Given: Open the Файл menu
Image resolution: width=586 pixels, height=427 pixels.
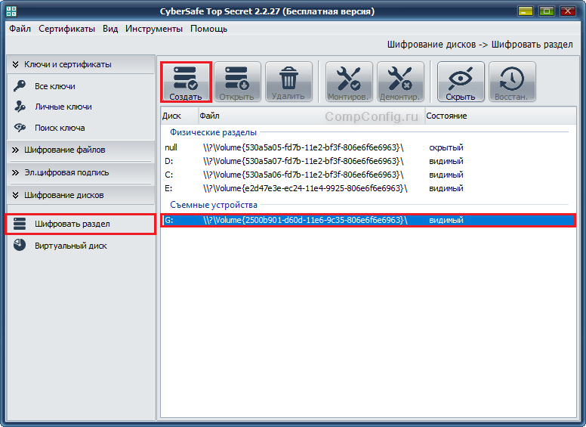Looking at the screenshot, I should point(20,29).
